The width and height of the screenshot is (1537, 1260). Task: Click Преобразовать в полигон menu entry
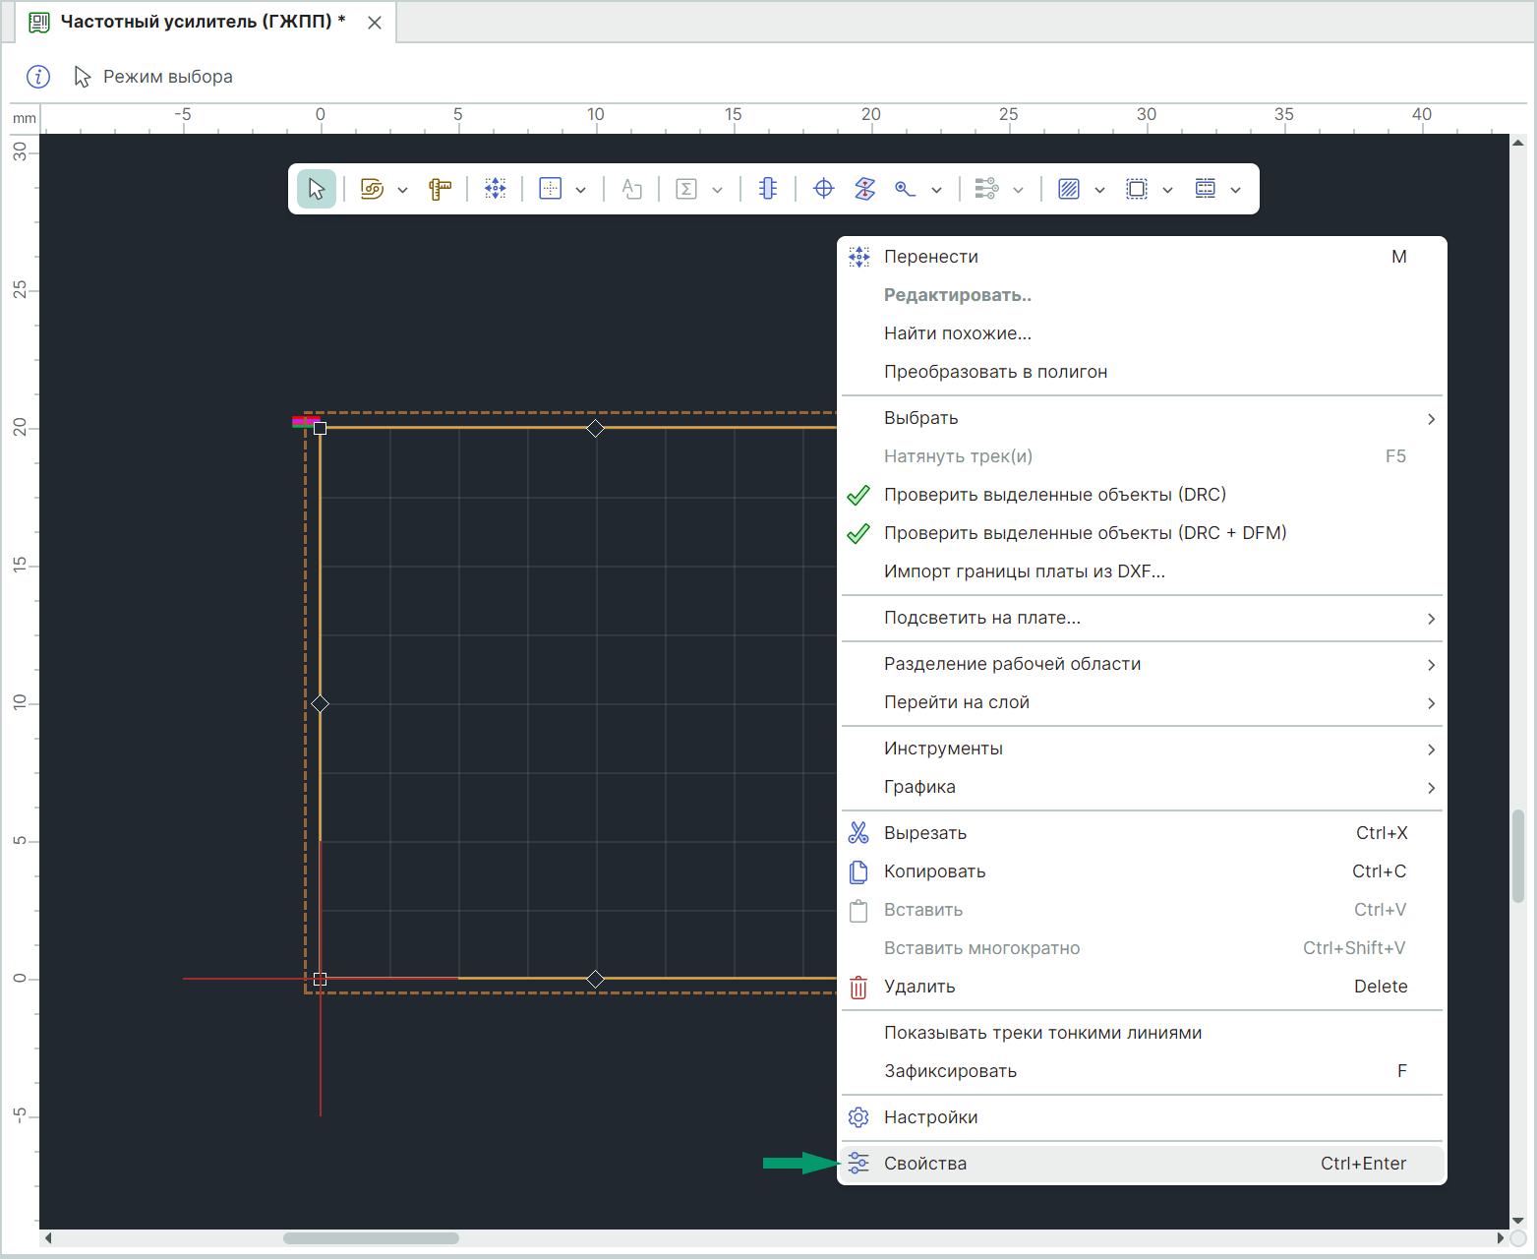click(x=995, y=372)
